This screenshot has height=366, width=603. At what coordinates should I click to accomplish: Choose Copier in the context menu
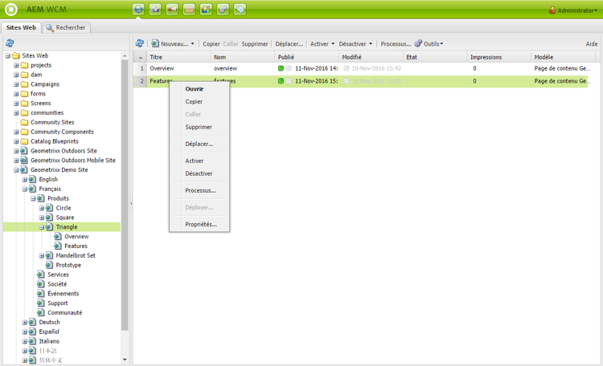199,101
